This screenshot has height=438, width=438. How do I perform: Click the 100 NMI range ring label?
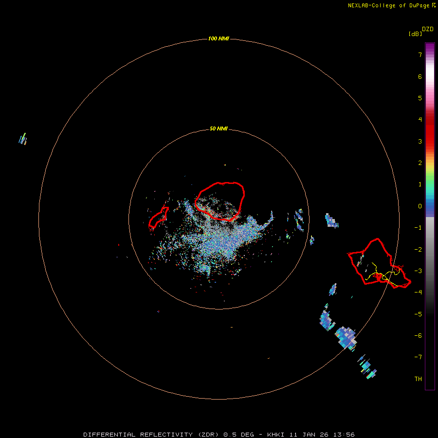coord(219,38)
